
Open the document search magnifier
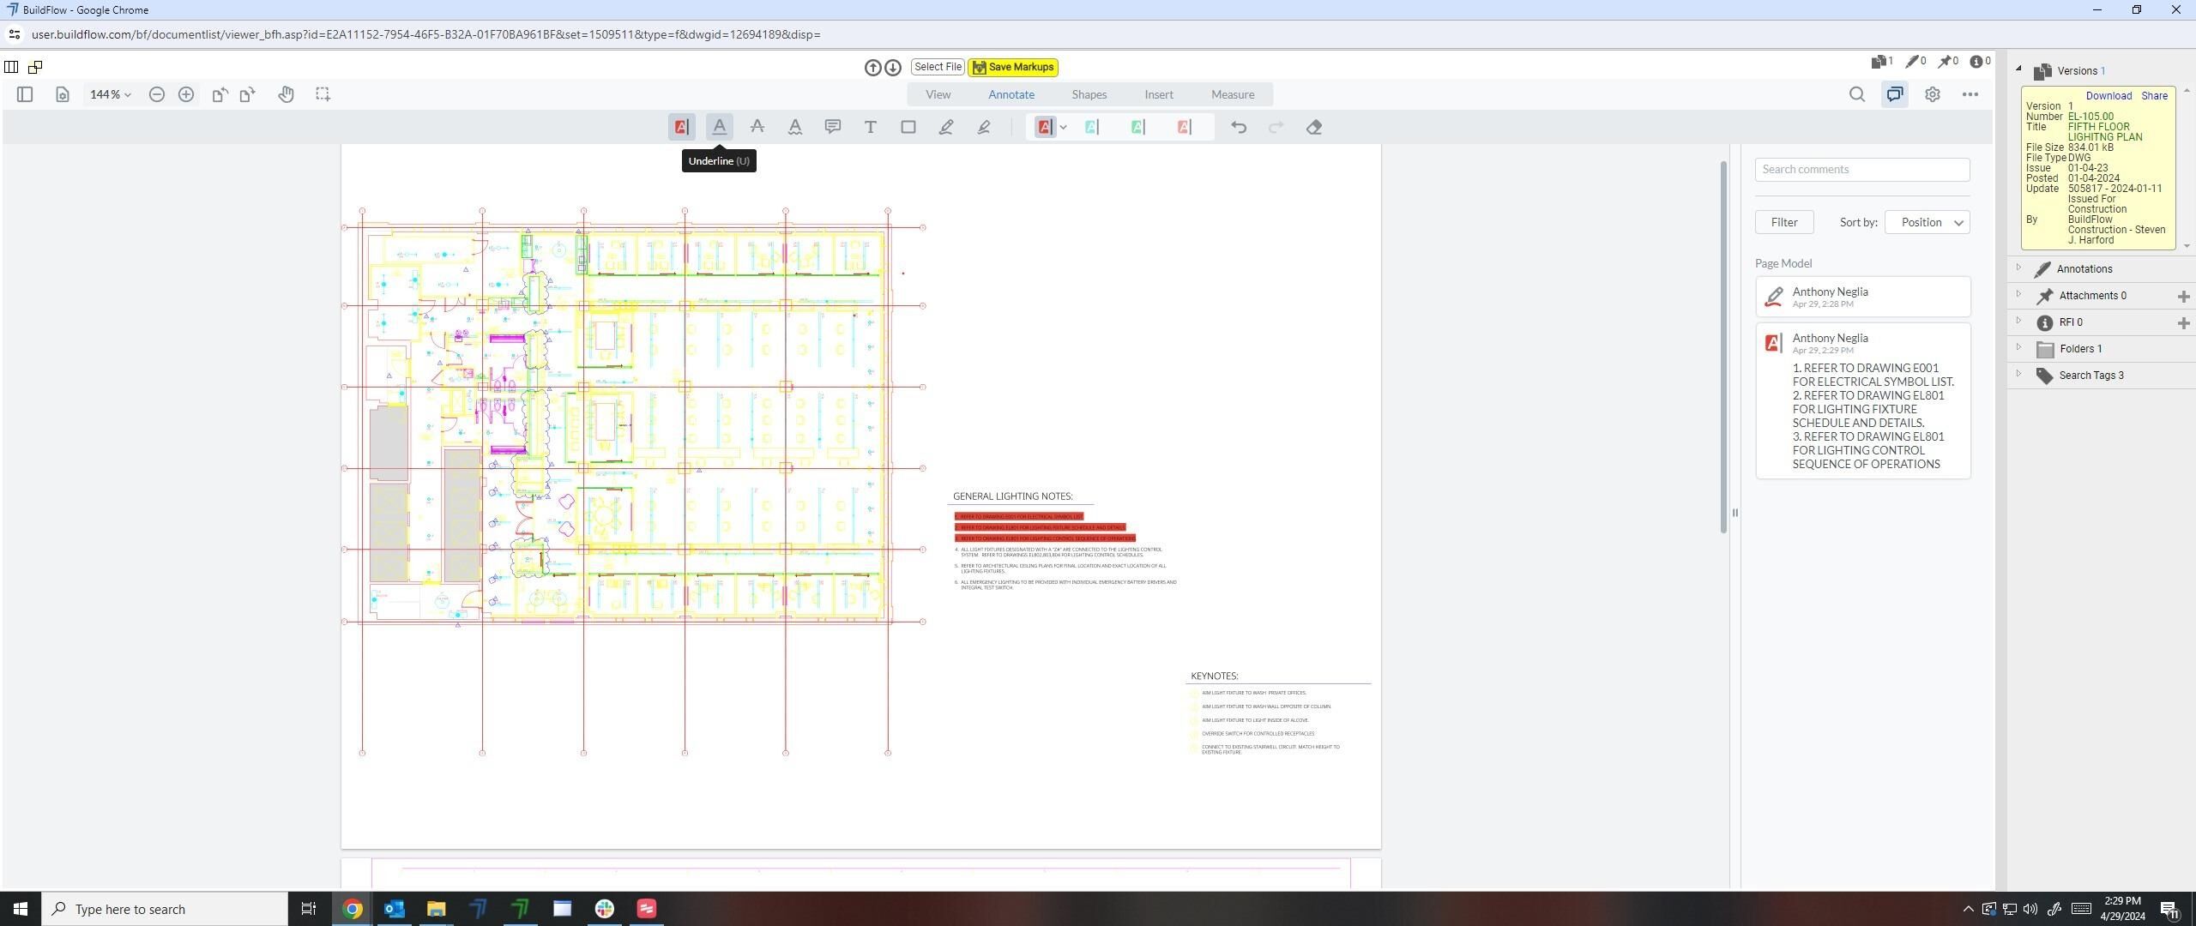click(1856, 94)
